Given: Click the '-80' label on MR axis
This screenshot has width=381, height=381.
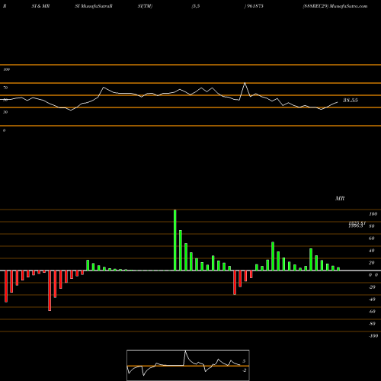Looking at the screenshot, I should click(x=372, y=324).
